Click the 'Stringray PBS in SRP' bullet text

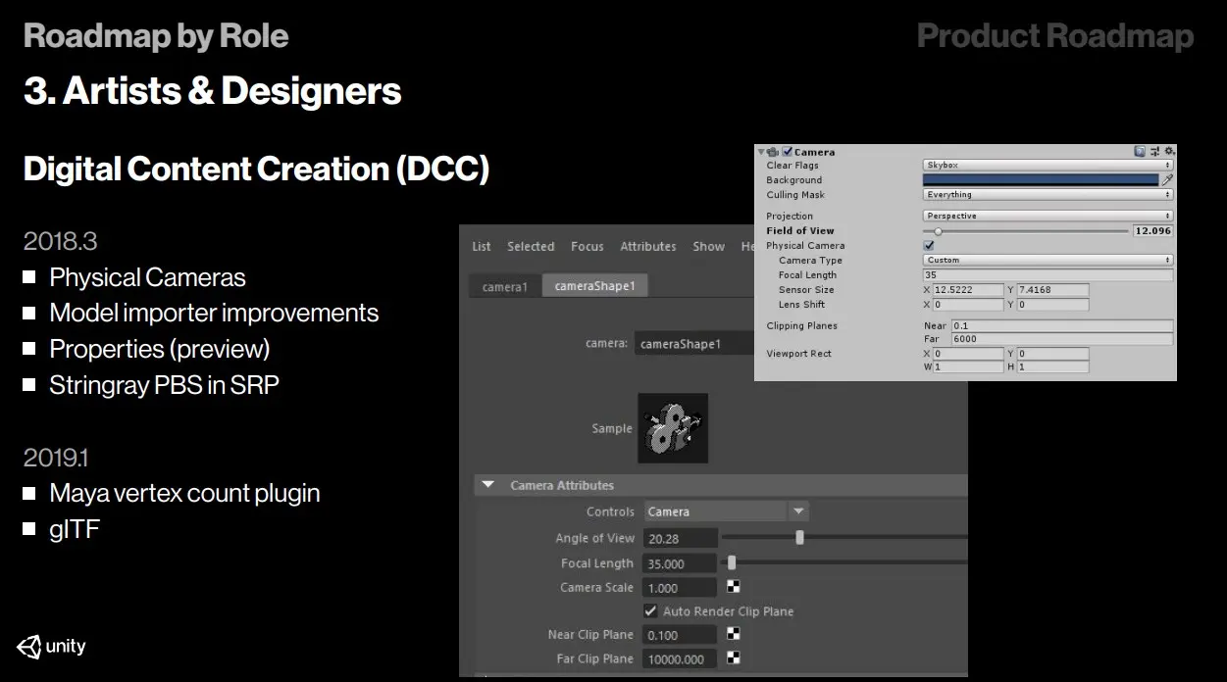coord(164,385)
